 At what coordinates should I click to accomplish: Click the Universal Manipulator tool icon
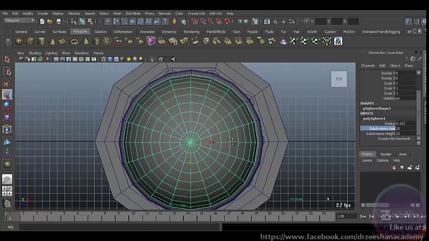7,129
